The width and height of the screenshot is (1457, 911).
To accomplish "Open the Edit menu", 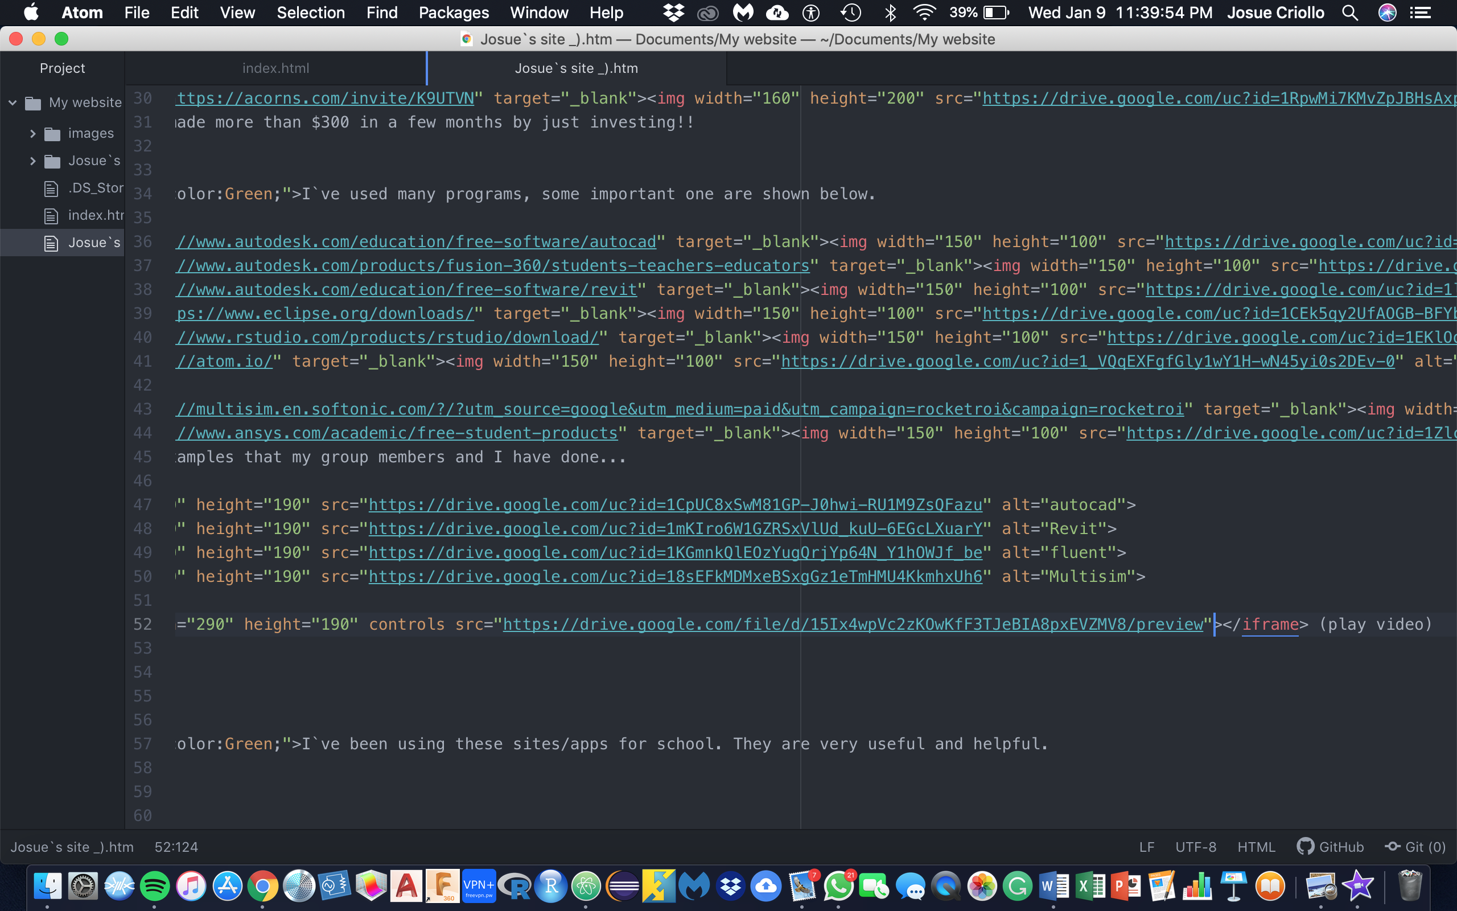I will (184, 13).
